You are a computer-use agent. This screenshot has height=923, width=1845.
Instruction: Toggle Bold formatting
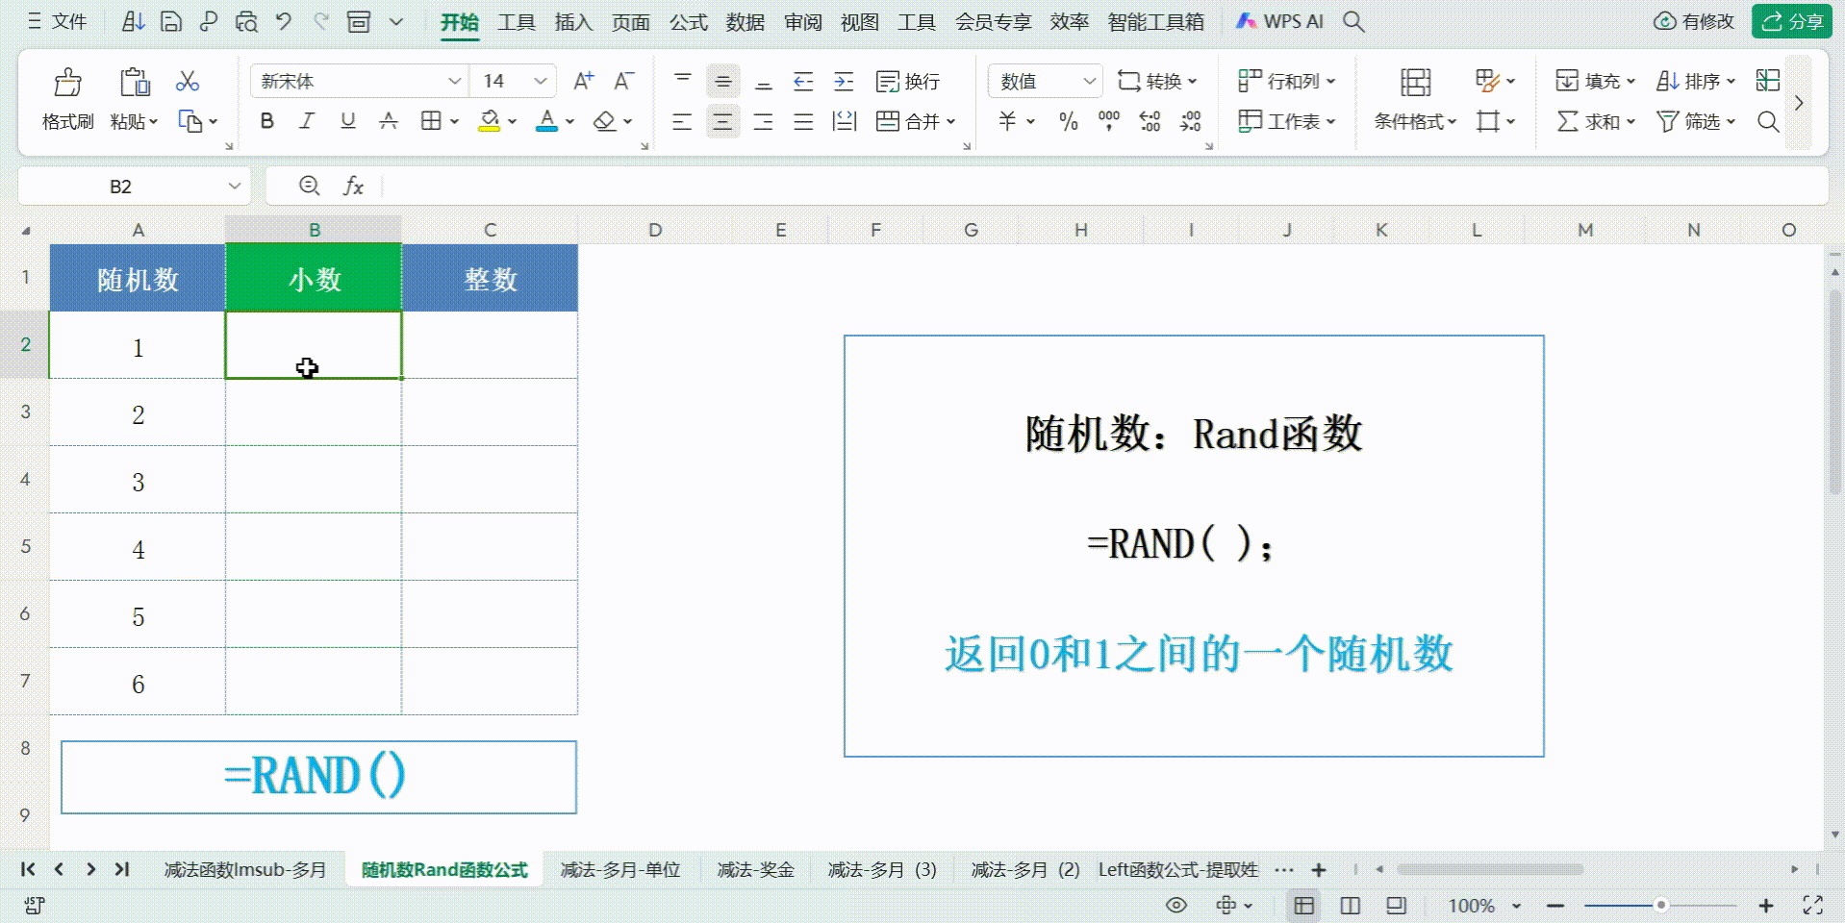click(x=267, y=121)
